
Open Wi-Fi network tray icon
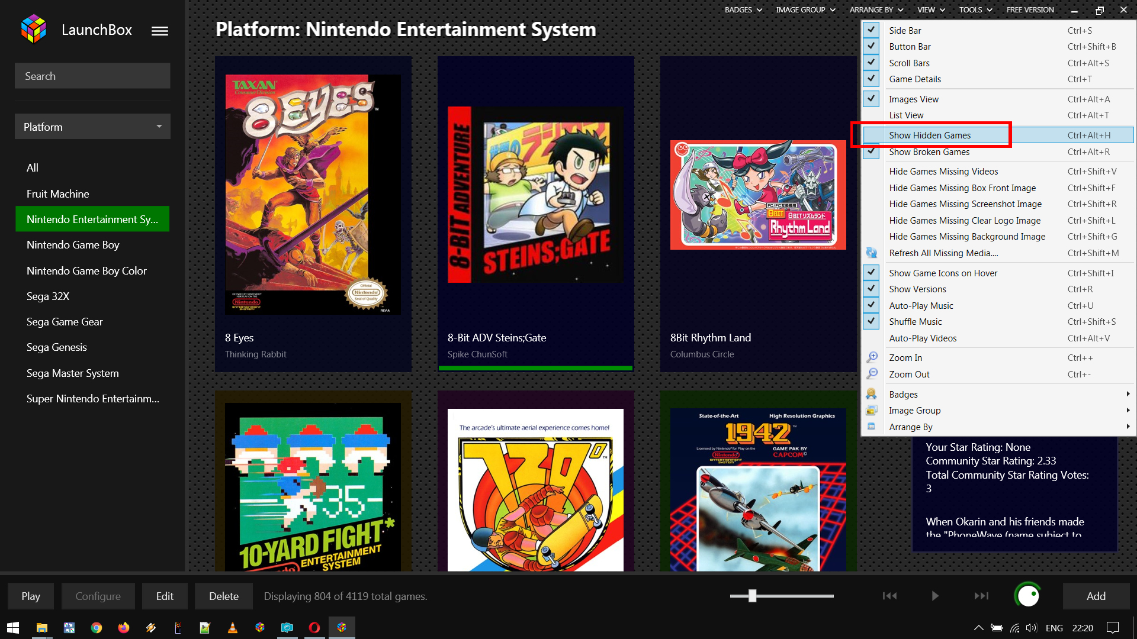tap(1014, 628)
